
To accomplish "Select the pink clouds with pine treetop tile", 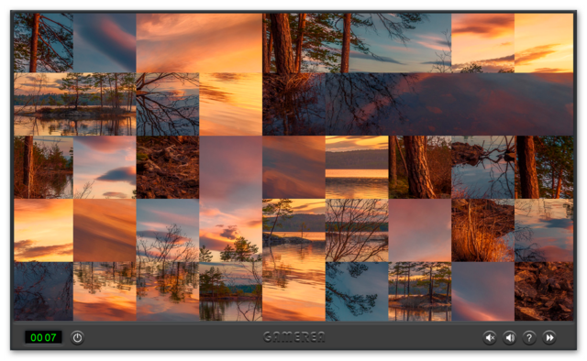I will pyautogui.click(x=230, y=231).
